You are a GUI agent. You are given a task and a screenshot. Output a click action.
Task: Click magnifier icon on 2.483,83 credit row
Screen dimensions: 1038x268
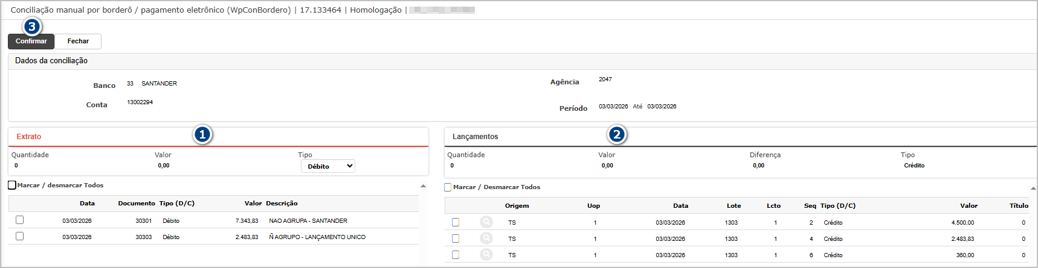486,238
